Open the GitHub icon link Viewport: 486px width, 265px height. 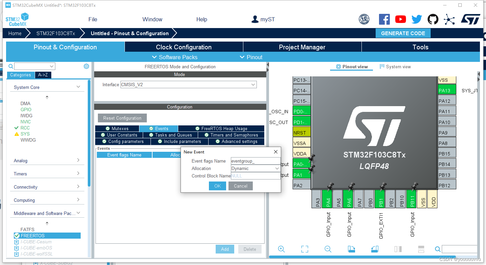433,19
